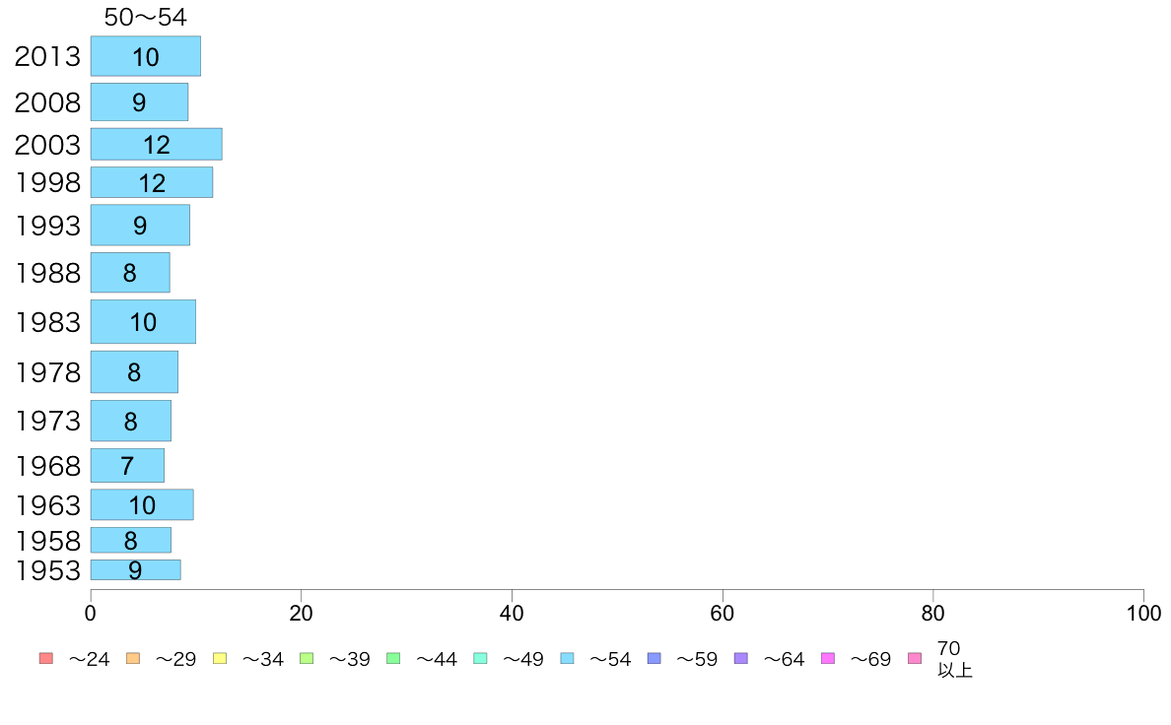Click the ~24 red legend swatch
The width and height of the screenshot is (1171, 725).
pyautogui.click(x=46, y=659)
